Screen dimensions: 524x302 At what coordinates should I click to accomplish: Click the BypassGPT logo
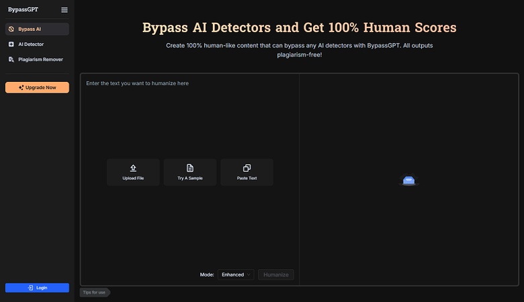[x=23, y=9]
